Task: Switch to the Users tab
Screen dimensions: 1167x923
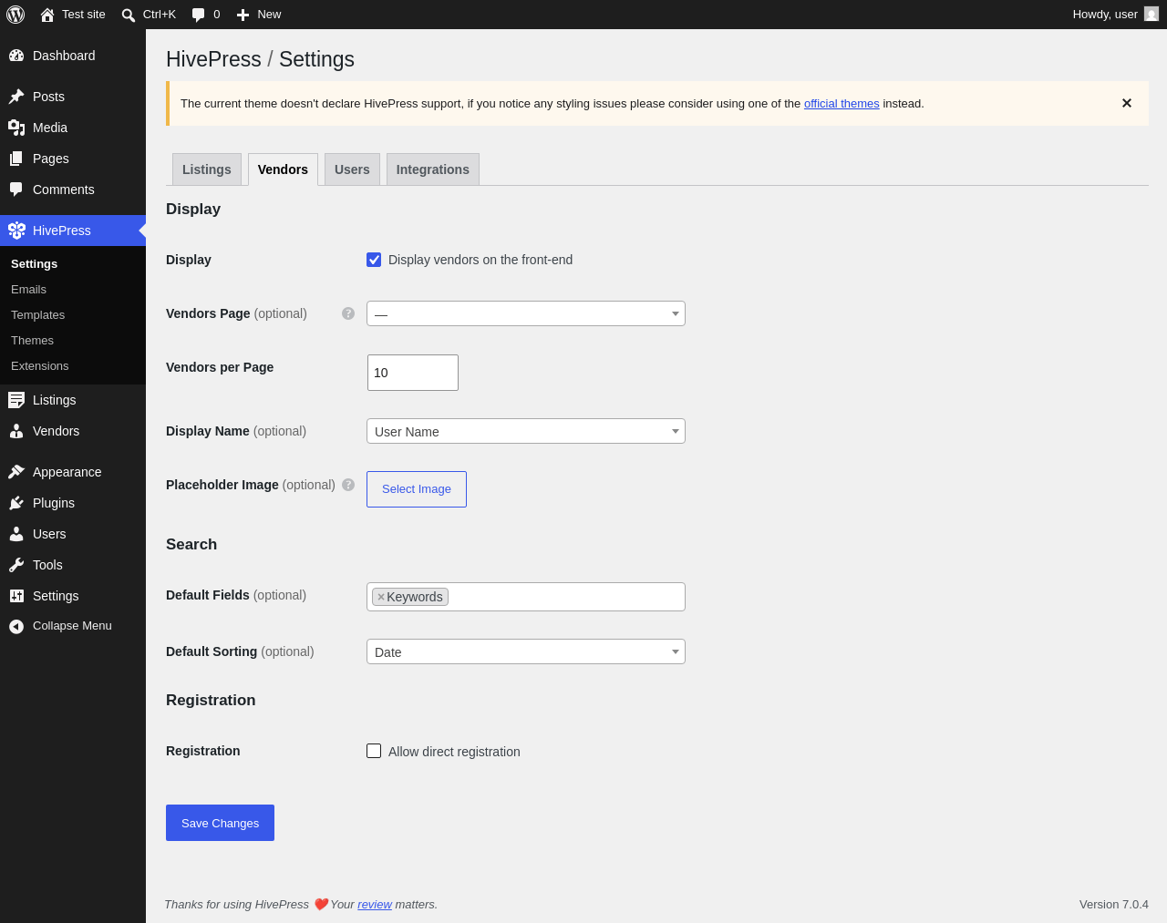Action: 352,169
